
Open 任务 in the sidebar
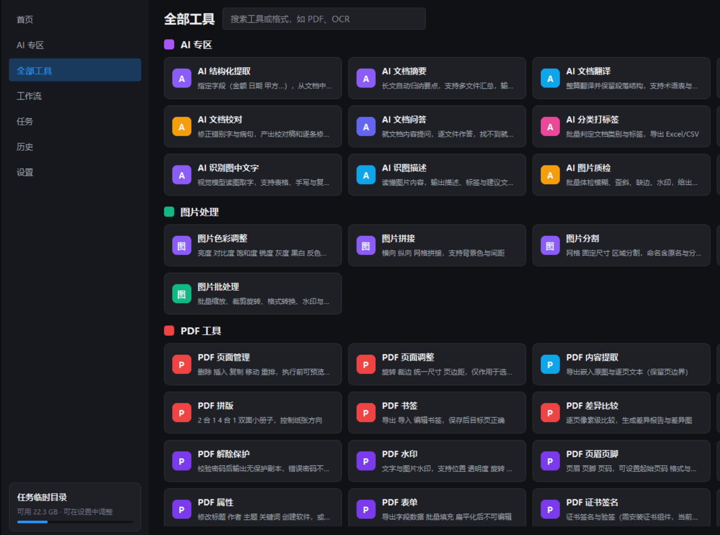pos(75,121)
